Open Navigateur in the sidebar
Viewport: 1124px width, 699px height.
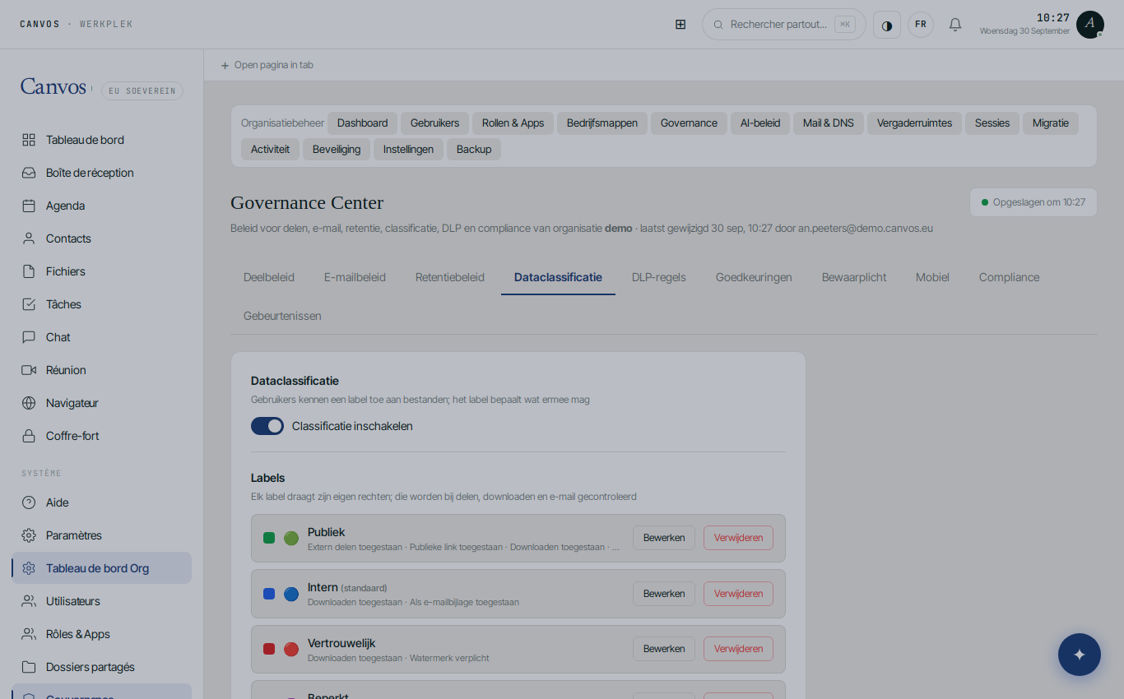coord(101,403)
